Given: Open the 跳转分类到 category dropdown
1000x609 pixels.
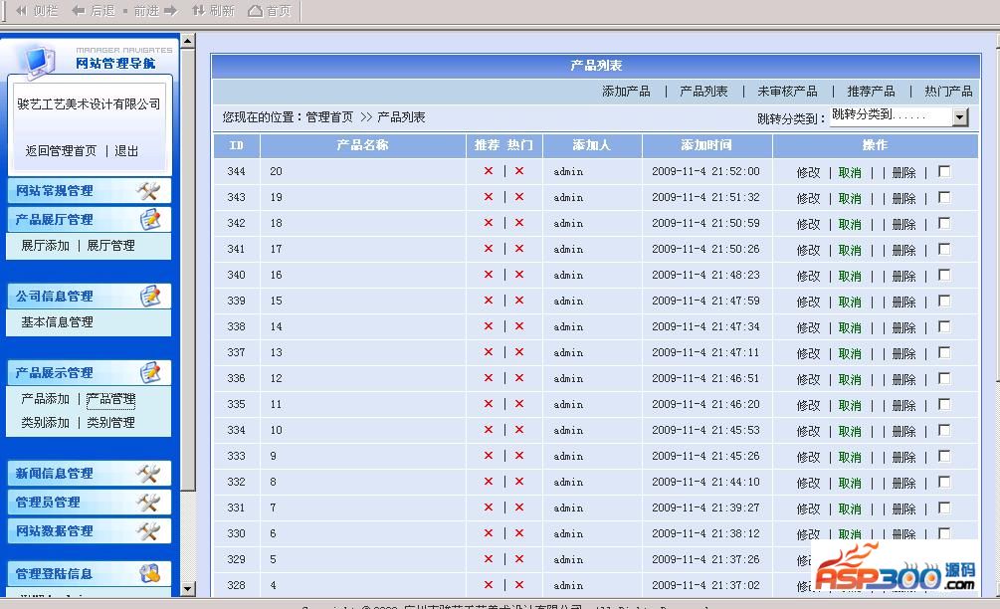Looking at the screenshot, I should tap(900, 116).
